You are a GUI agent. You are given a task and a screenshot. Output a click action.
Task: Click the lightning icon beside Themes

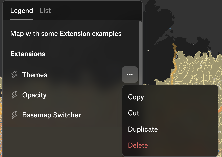[x=14, y=75]
